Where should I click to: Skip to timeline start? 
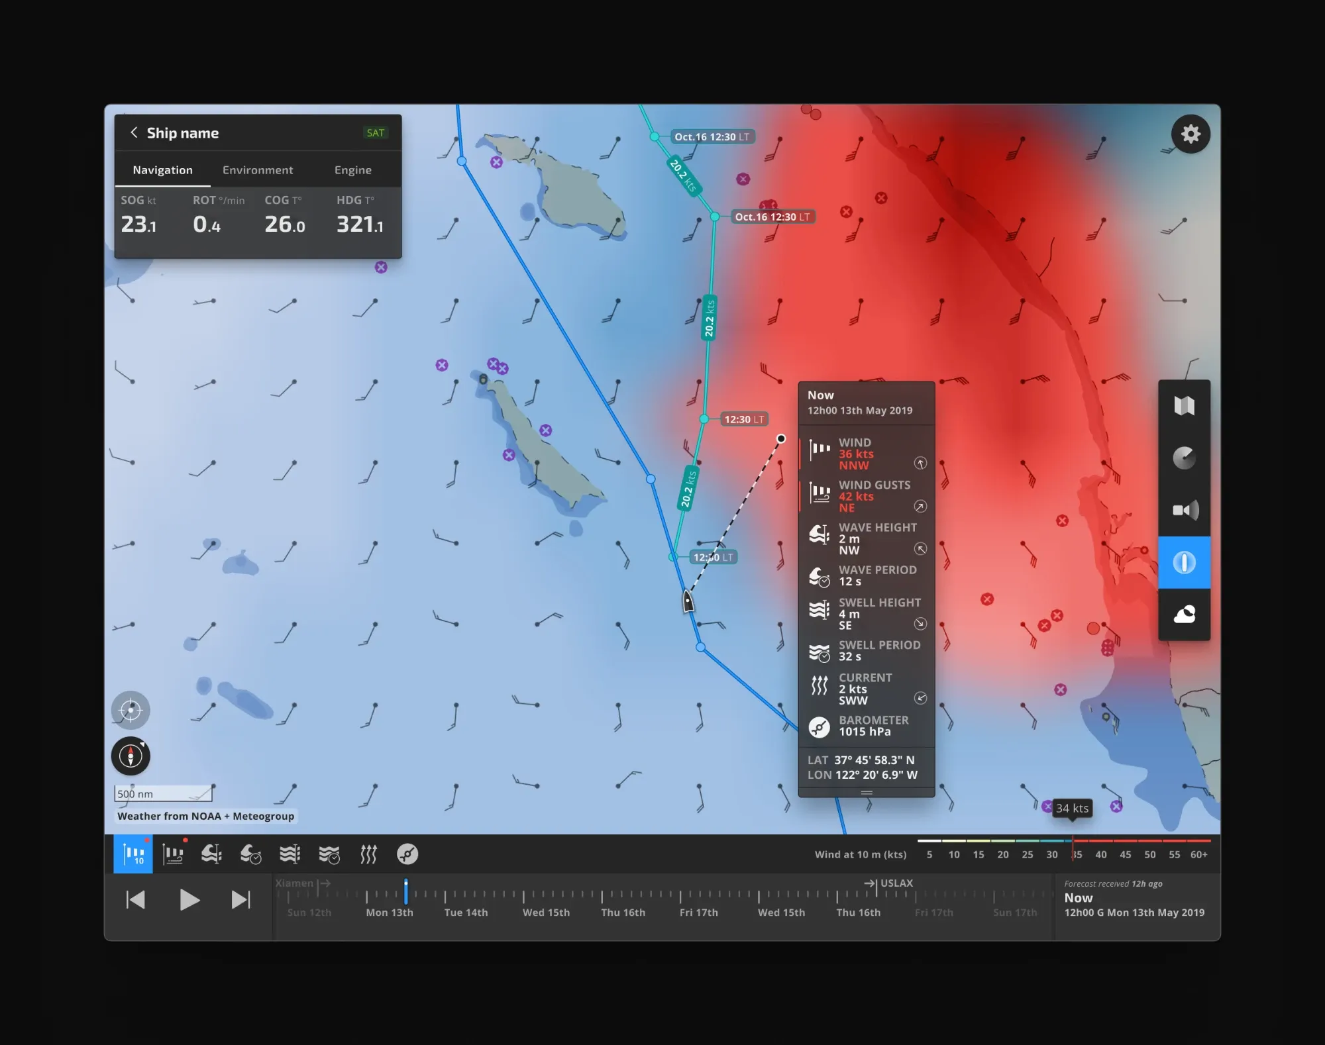pyautogui.click(x=136, y=899)
